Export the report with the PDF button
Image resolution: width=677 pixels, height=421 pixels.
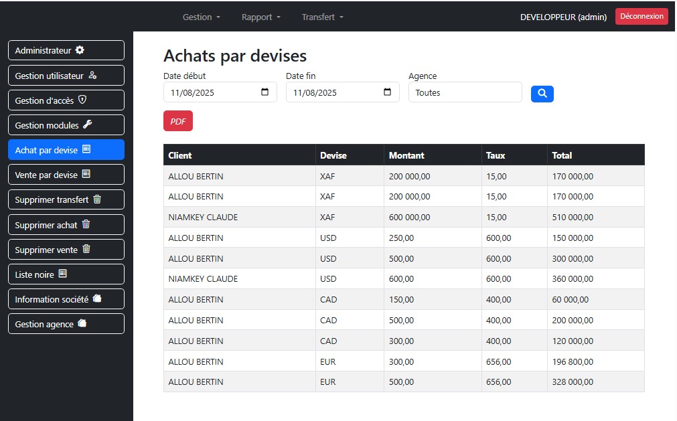coord(178,121)
